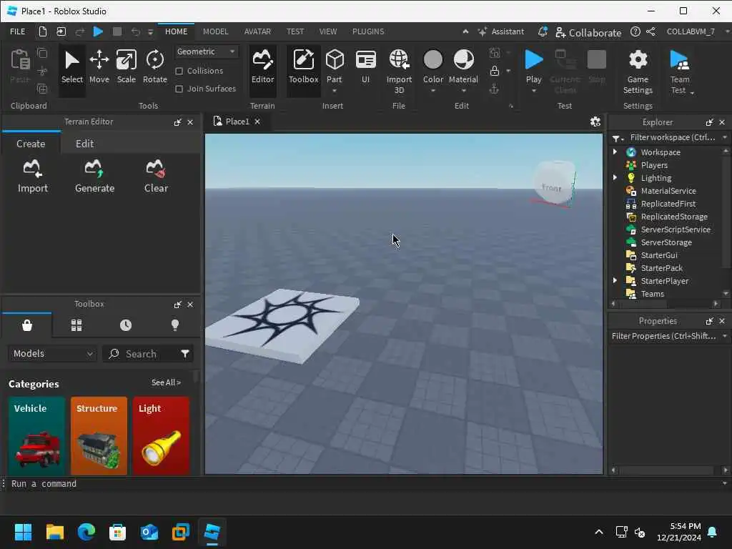This screenshot has height=549, width=732.
Task: Open Toolbox Recent clock tab
Action: (x=126, y=325)
